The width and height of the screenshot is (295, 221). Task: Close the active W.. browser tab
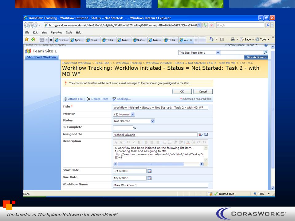click(x=191, y=40)
